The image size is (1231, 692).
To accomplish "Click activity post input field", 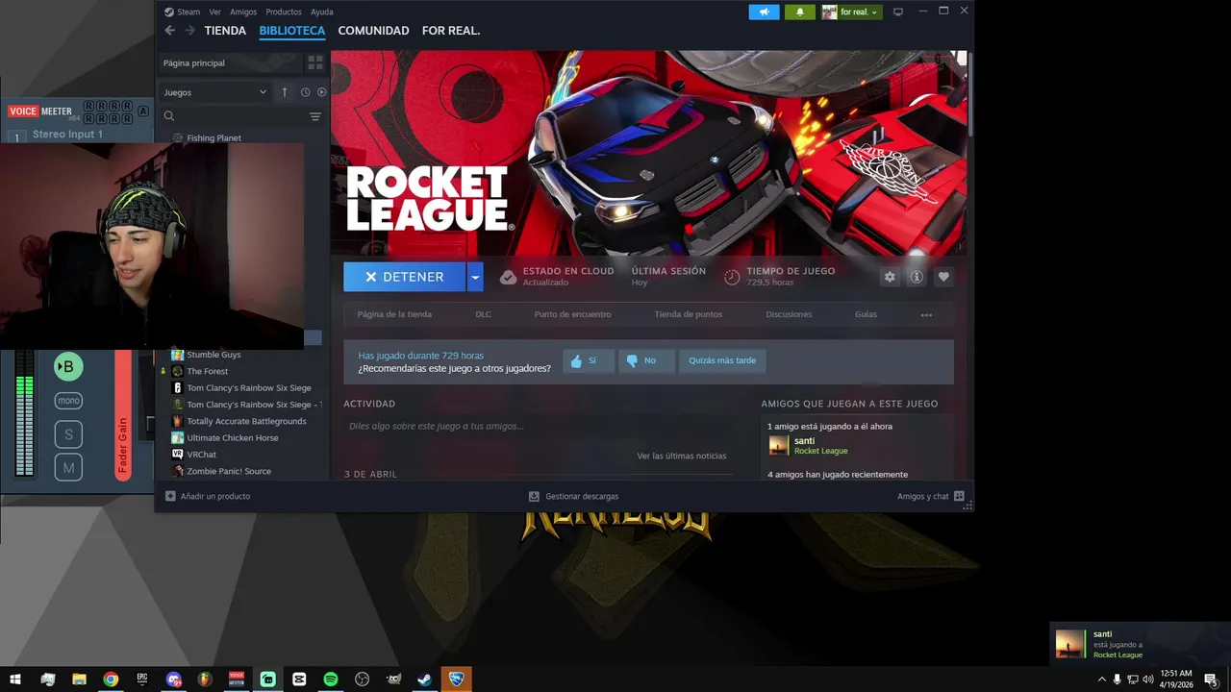I will coord(539,426).
